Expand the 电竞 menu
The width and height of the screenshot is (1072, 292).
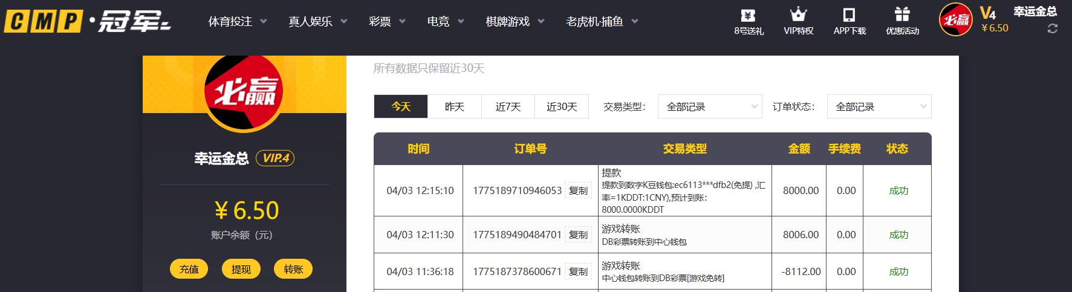[x=446, y=22]
